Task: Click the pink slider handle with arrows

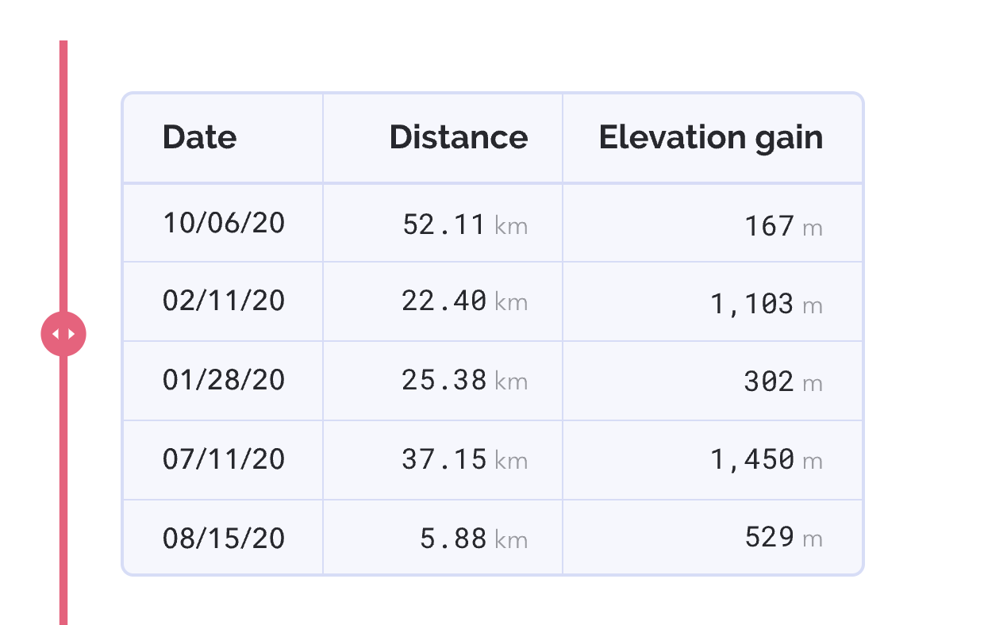Action: [63, 334]
